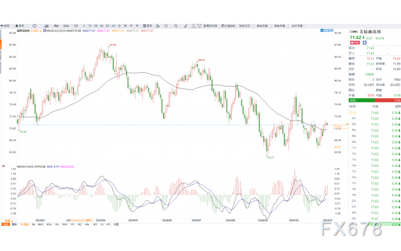Click the 82.52 high price label on chart
The width and height of the screenshot is (401, 251).
tap(201, 60)
